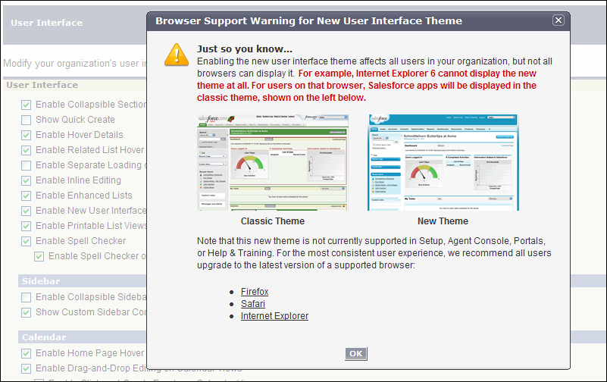Open the Safari browser link
Viewport: 607px width, 382px height.
tap(253, 304)
